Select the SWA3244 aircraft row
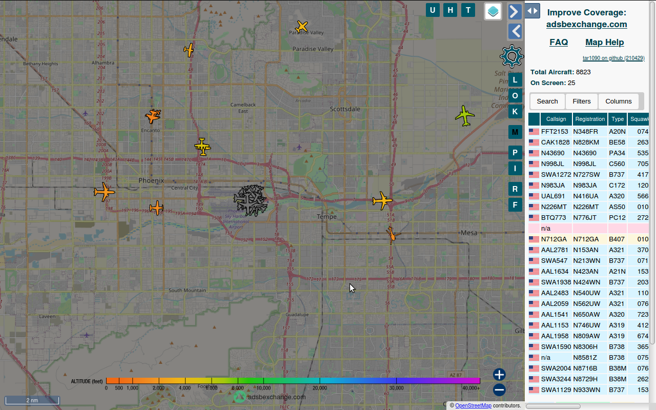The width and height of the screenshot is (656, 410). click(588, 379)
